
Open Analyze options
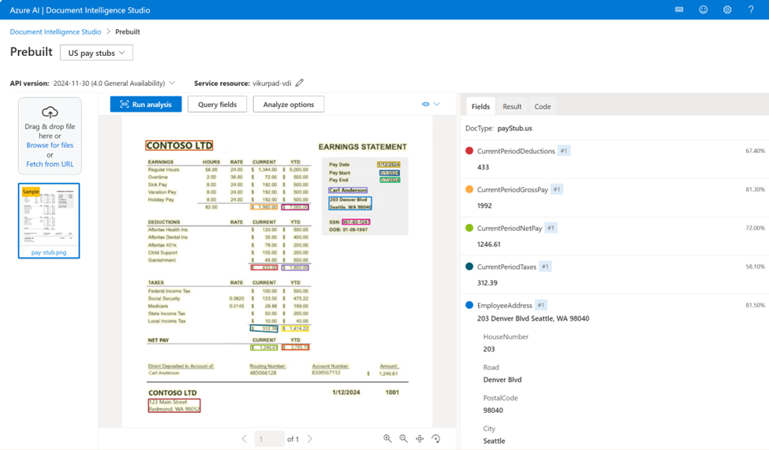tap(289, 104)
